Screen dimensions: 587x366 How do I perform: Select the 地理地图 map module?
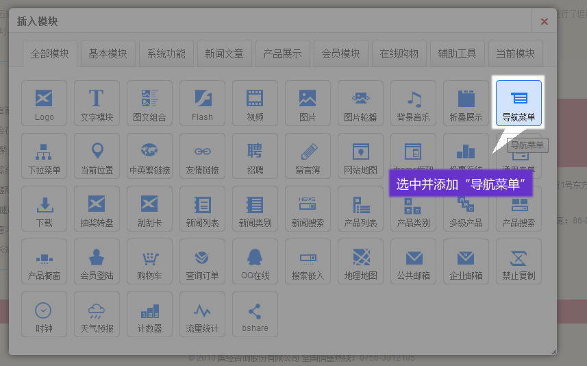360,262
